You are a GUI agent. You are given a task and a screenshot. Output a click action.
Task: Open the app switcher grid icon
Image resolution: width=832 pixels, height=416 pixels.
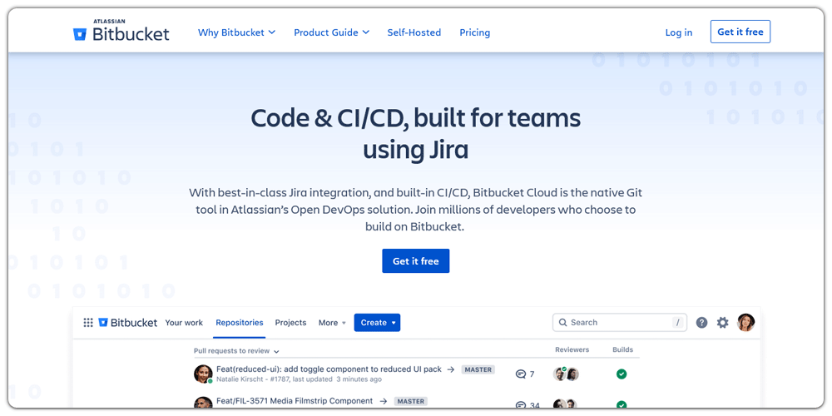click(88, 323)
